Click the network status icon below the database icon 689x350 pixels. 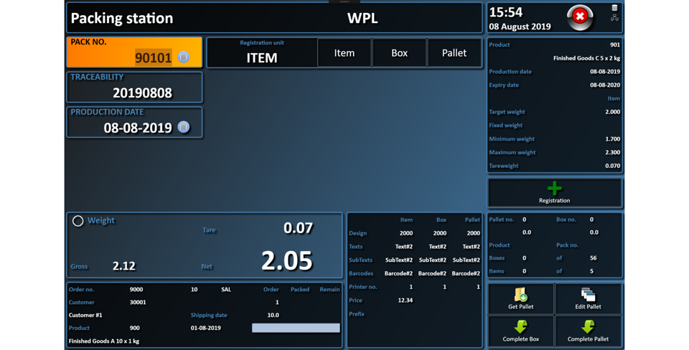tap(614, 18)
